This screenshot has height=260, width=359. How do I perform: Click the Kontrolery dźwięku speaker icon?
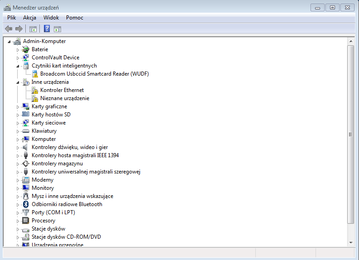tap(25, 147)
